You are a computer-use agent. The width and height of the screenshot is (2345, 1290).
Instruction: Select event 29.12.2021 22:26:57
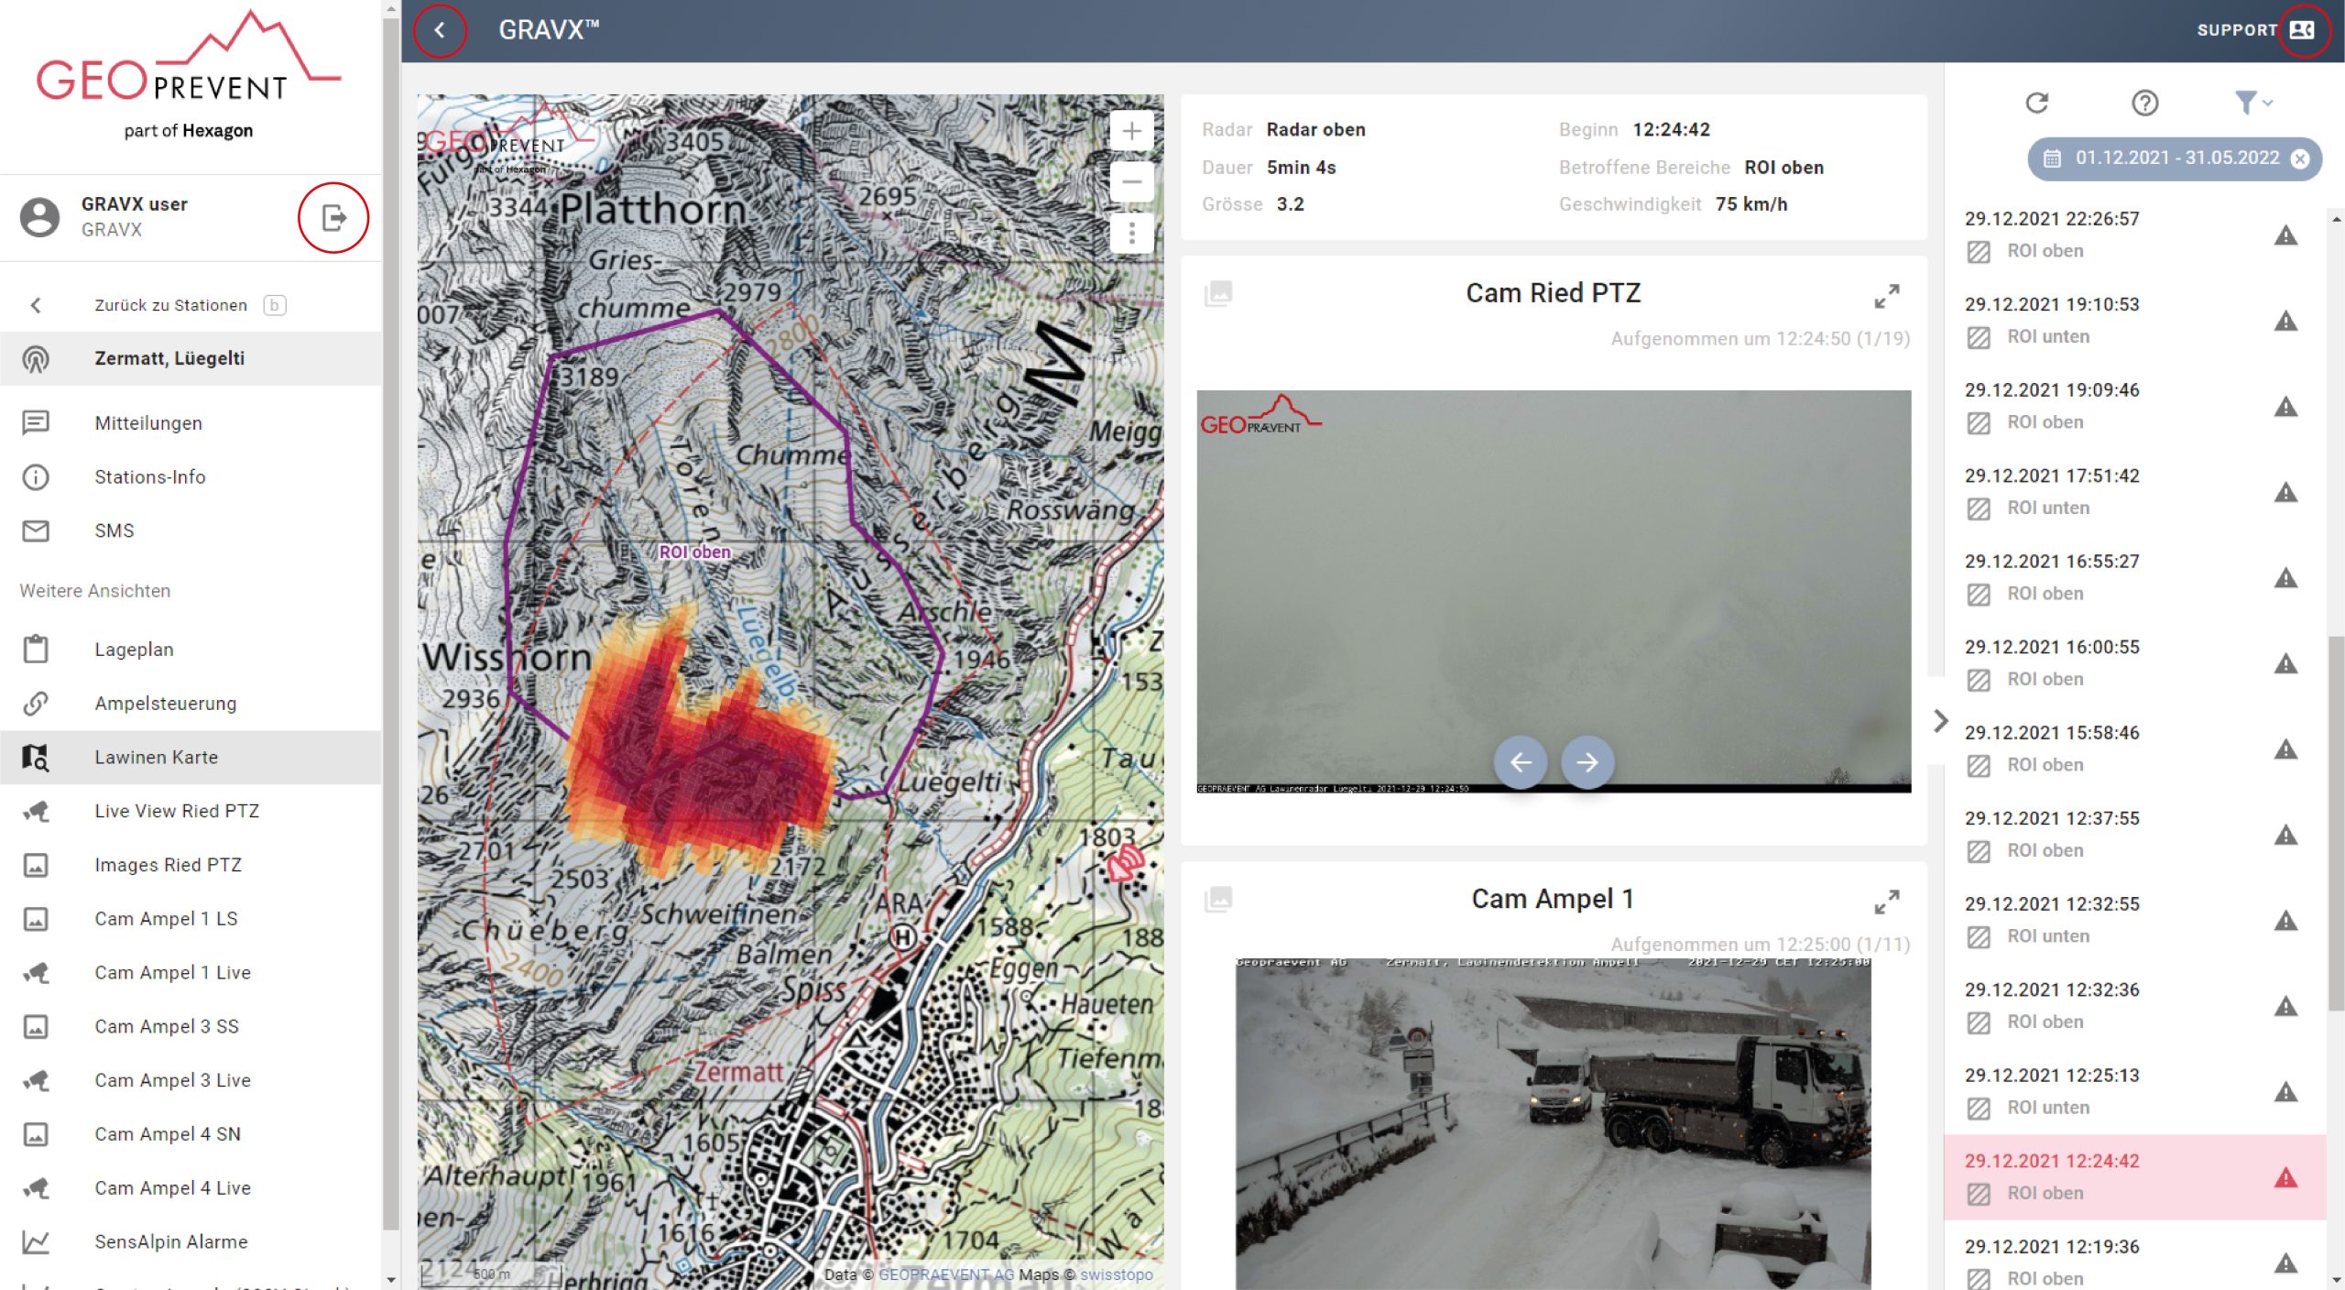pyautogui.click(x=2134, y=235)
